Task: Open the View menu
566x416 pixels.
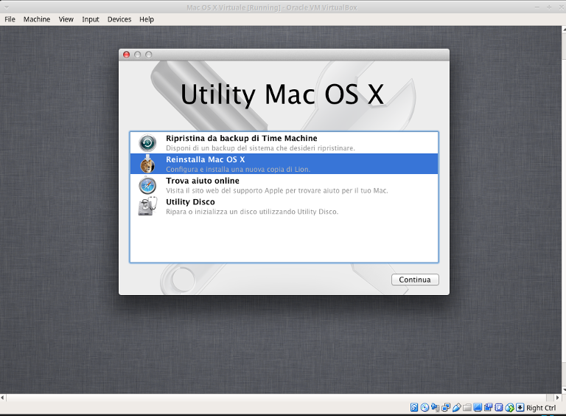Action: [x=66, y=19]
